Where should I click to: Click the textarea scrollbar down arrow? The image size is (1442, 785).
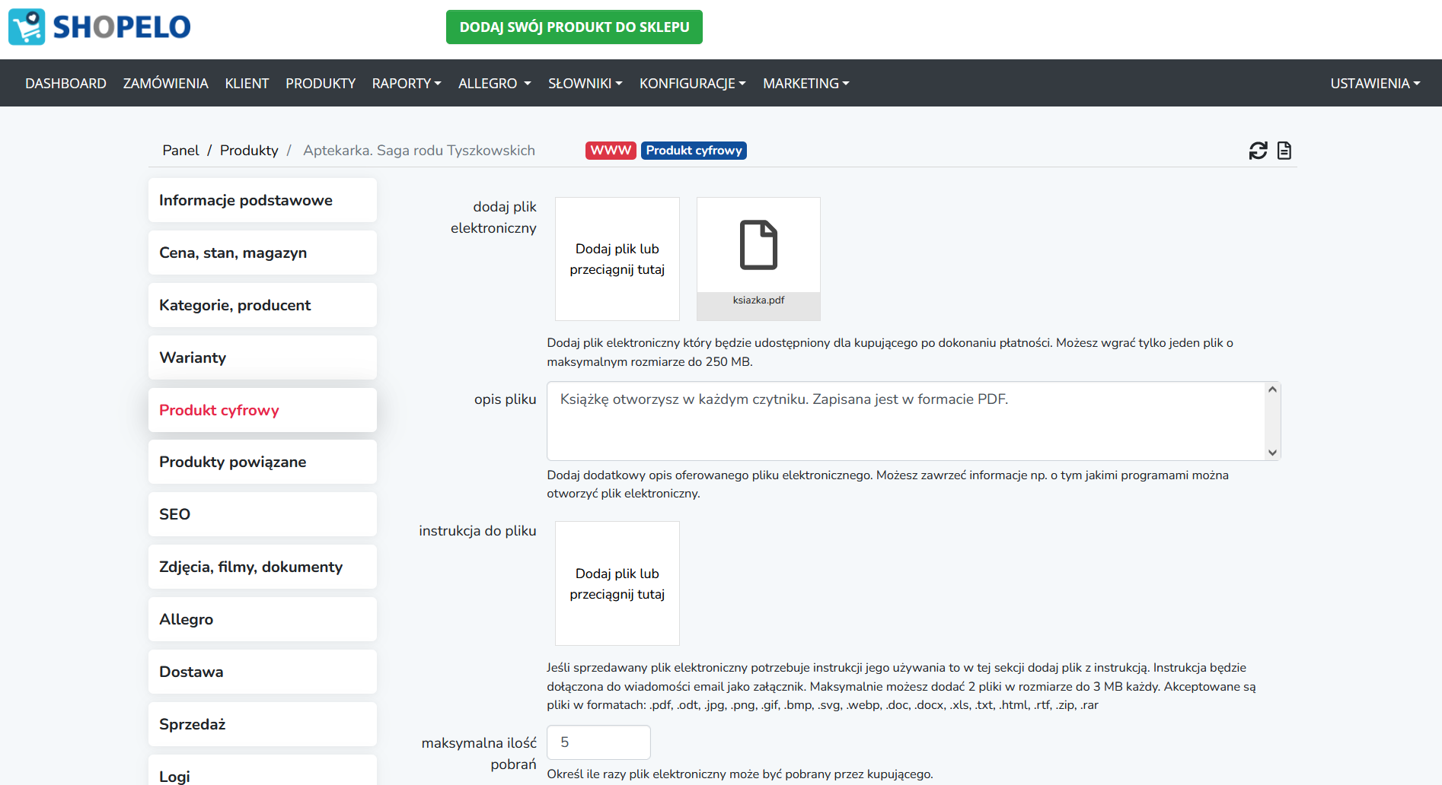point(1272,453)
